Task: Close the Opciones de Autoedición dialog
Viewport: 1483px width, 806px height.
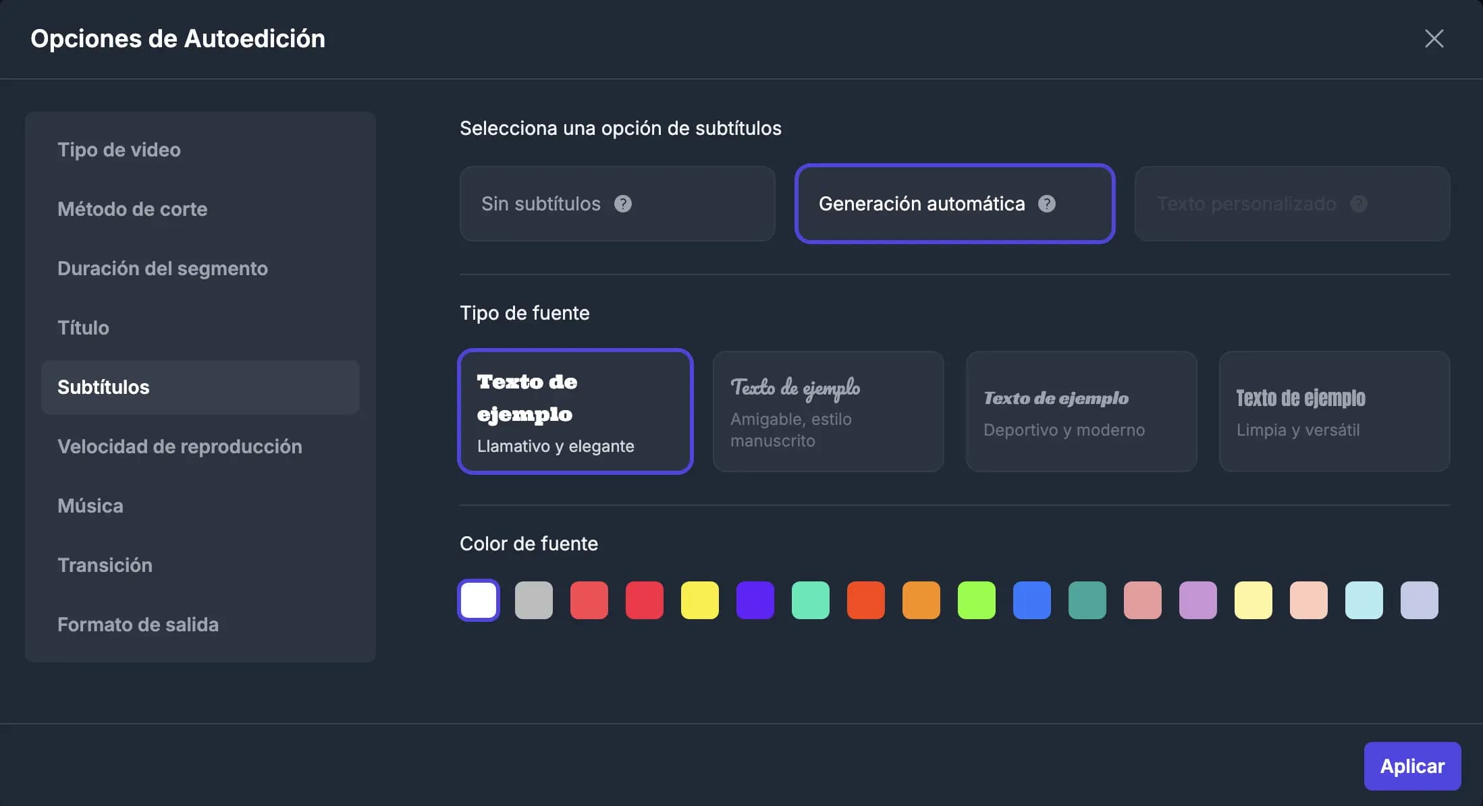Action: (x=1434, y=38)
